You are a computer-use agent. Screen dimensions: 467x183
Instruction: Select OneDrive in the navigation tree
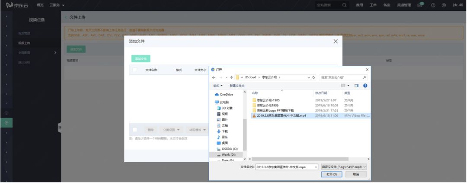(x=224, y=94)
